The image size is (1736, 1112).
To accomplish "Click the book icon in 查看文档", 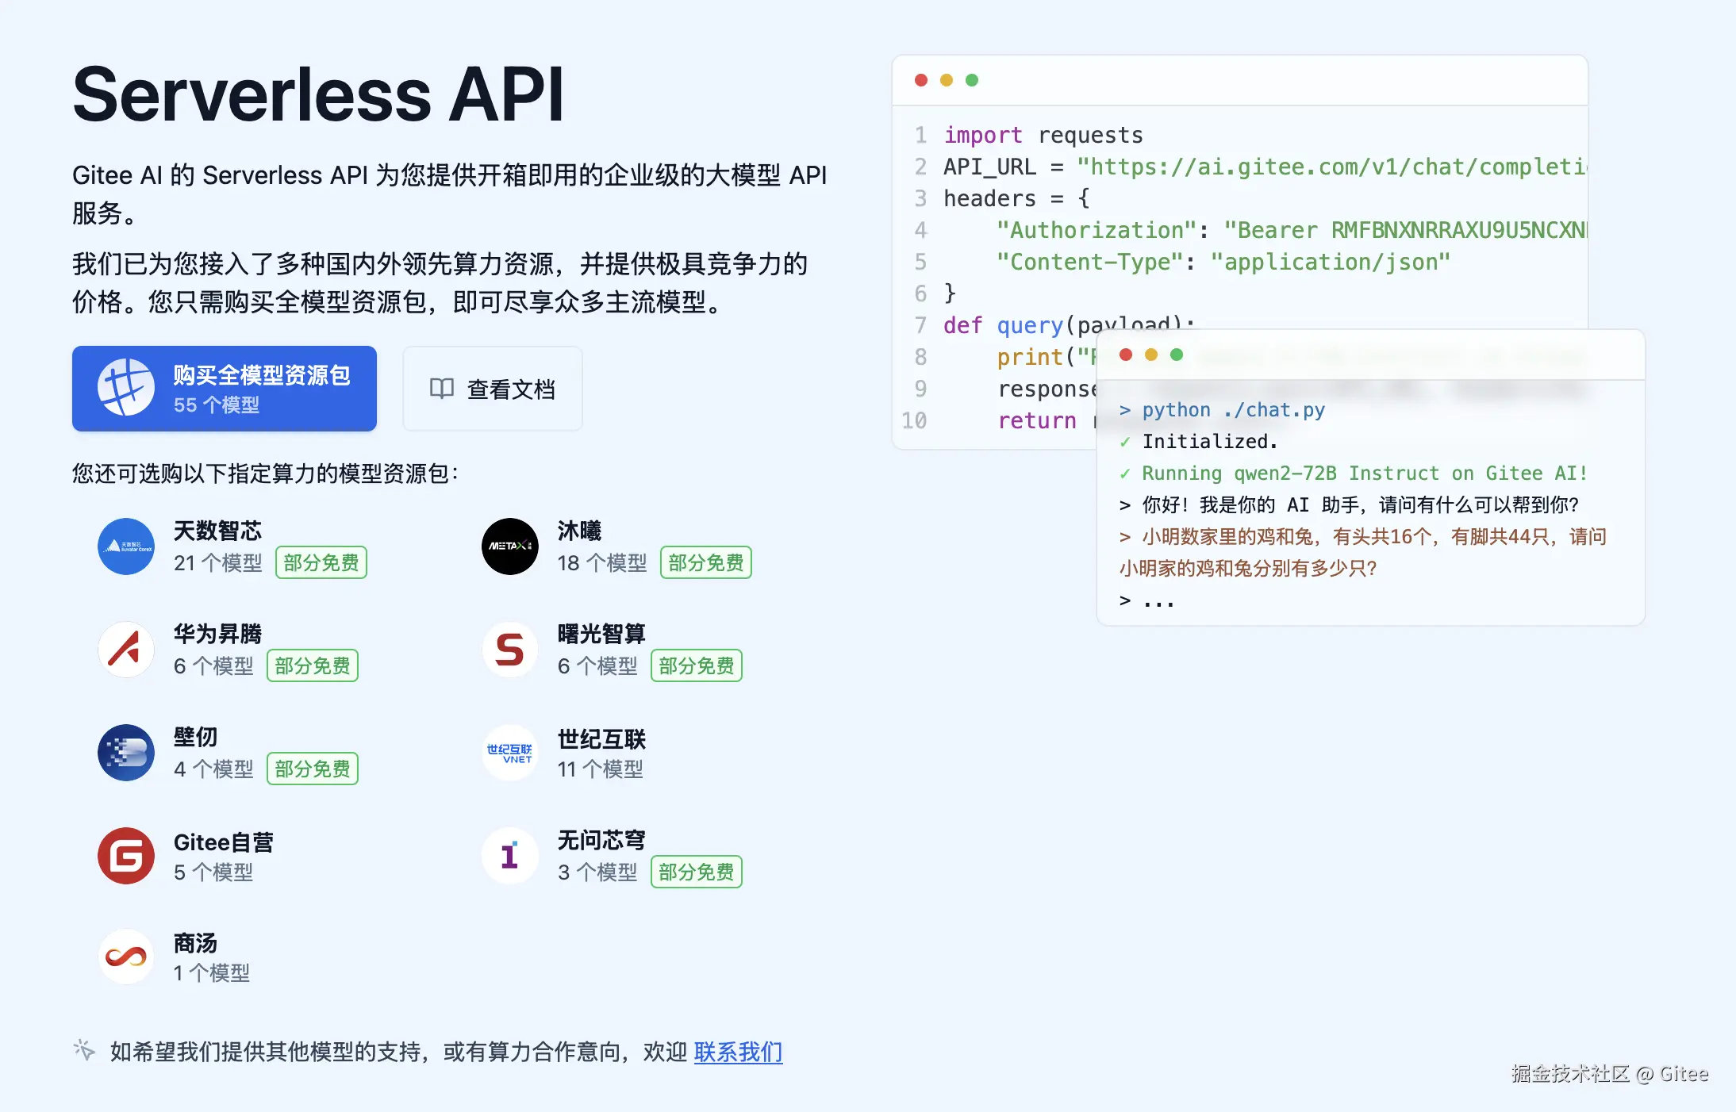I will (x=441, y=389).
